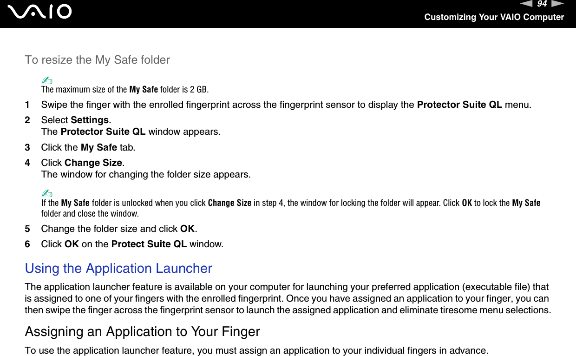Click Protector Suite QL in step 1
Image resolution: width=576 pixels, height=356 pixels.
click(x=459, y=105)
